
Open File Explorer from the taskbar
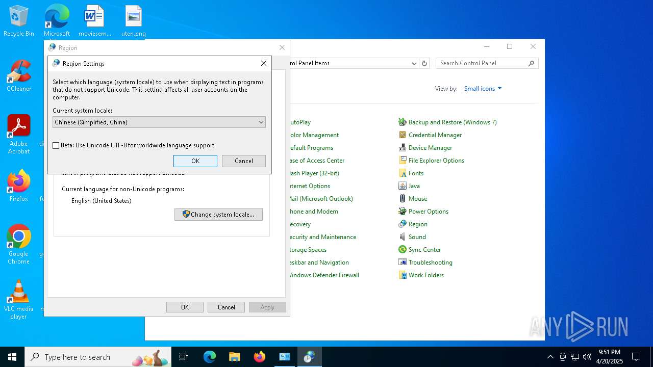[234, 357]
